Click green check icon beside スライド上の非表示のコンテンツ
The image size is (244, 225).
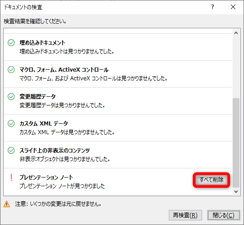11,151
